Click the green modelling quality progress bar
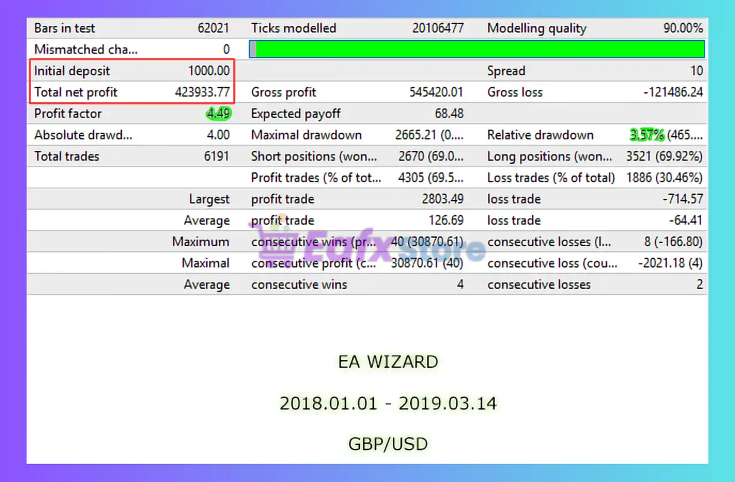The image size is (735, 482). pos(480,49)
